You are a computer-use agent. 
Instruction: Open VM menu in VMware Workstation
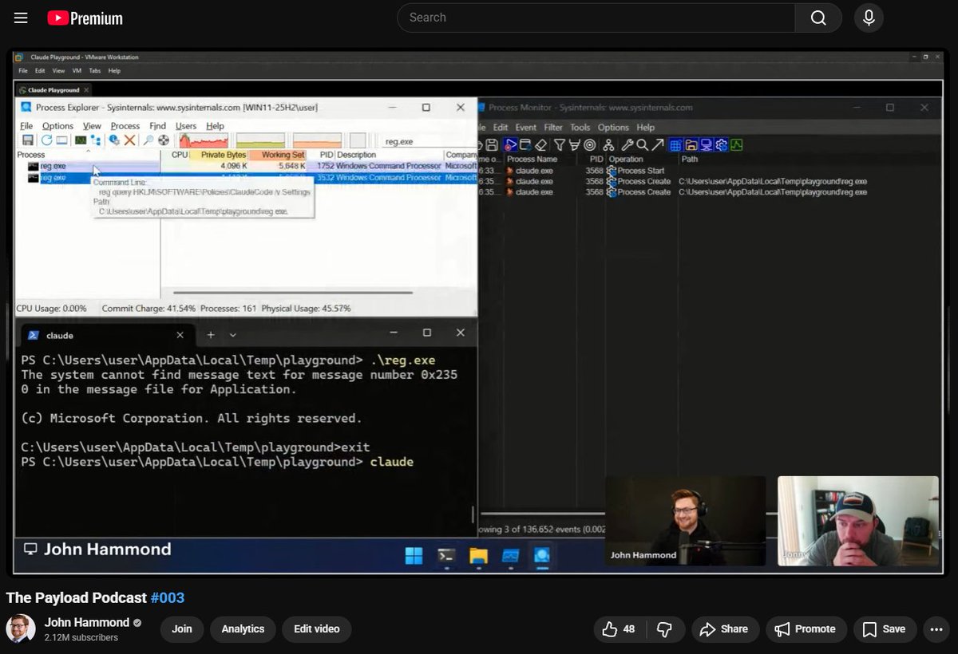coord(77,71)
